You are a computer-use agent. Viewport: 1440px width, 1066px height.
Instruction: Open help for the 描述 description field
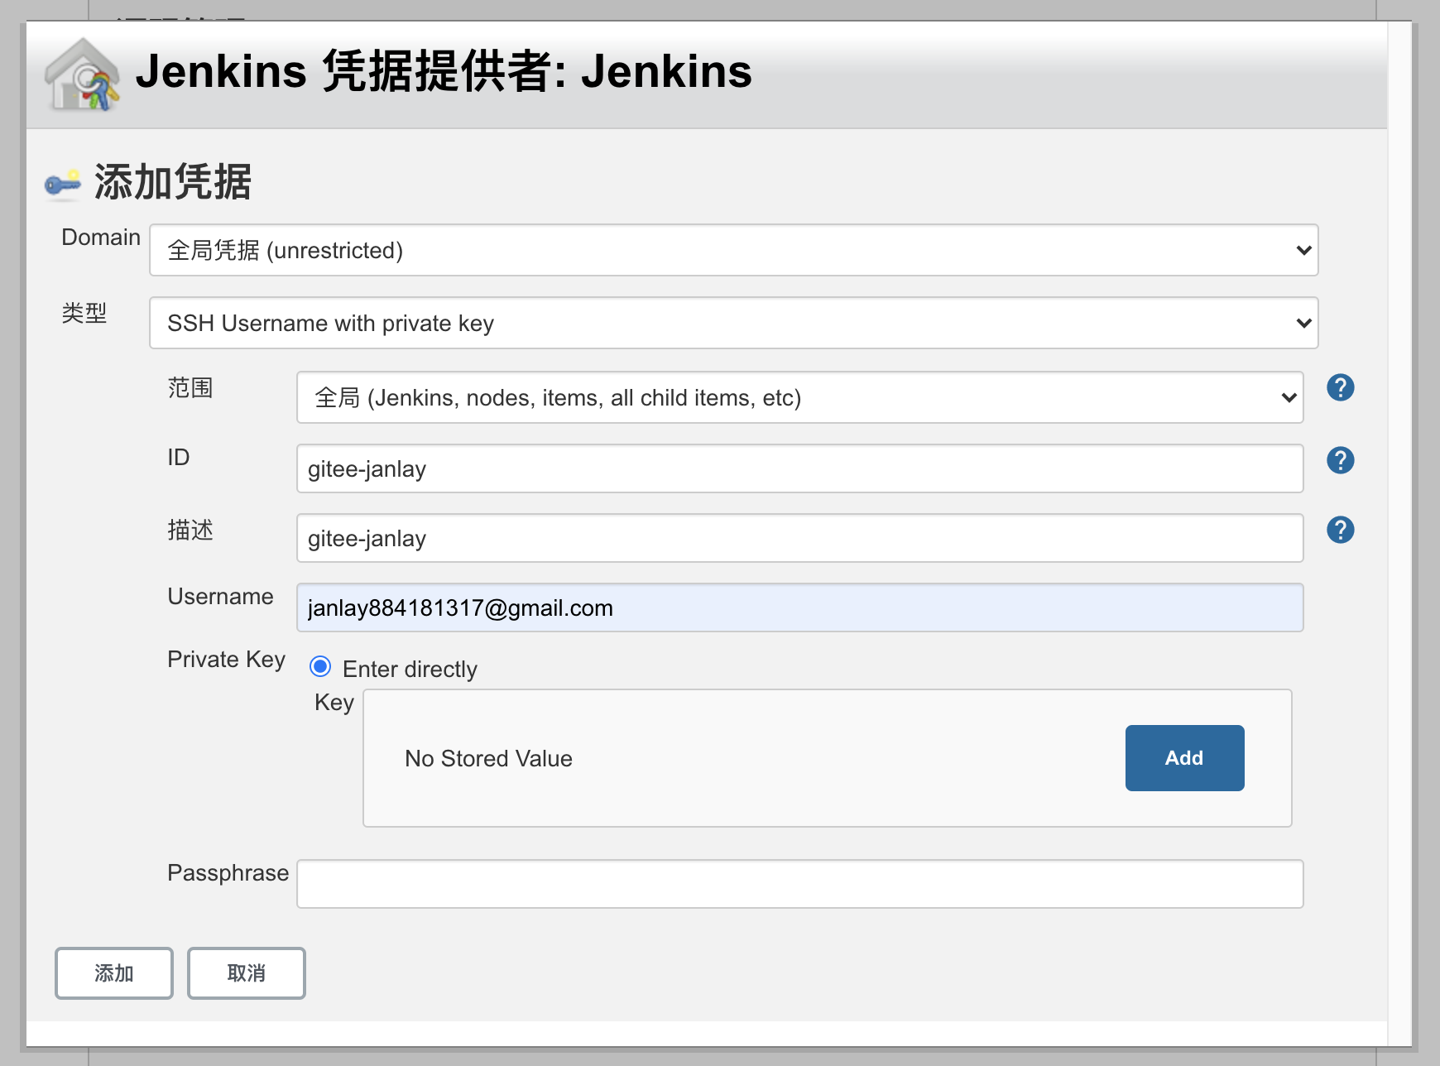tap(1340, 530)
